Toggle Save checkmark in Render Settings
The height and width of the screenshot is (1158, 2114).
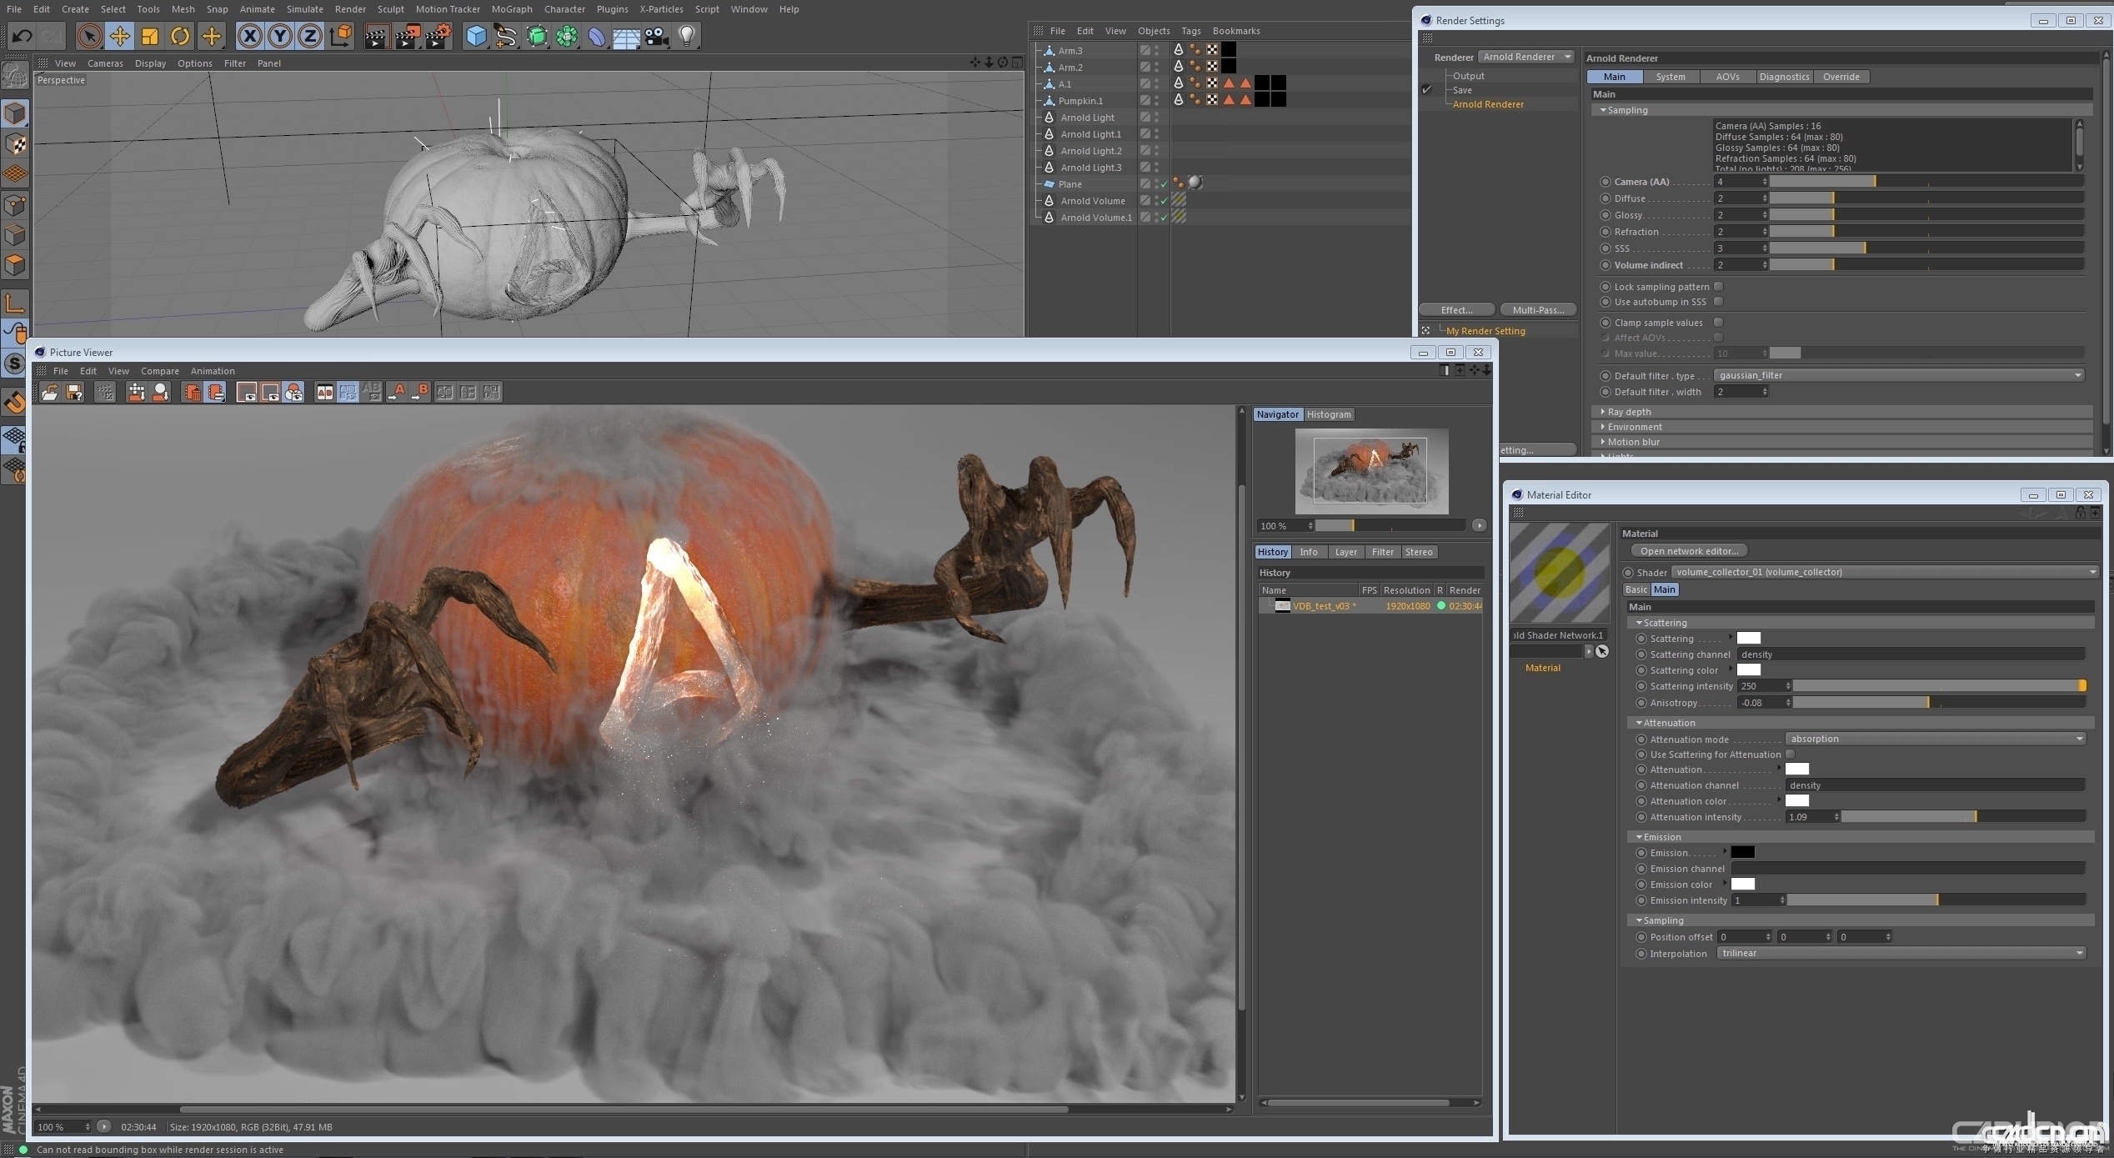click(1427, 90)
